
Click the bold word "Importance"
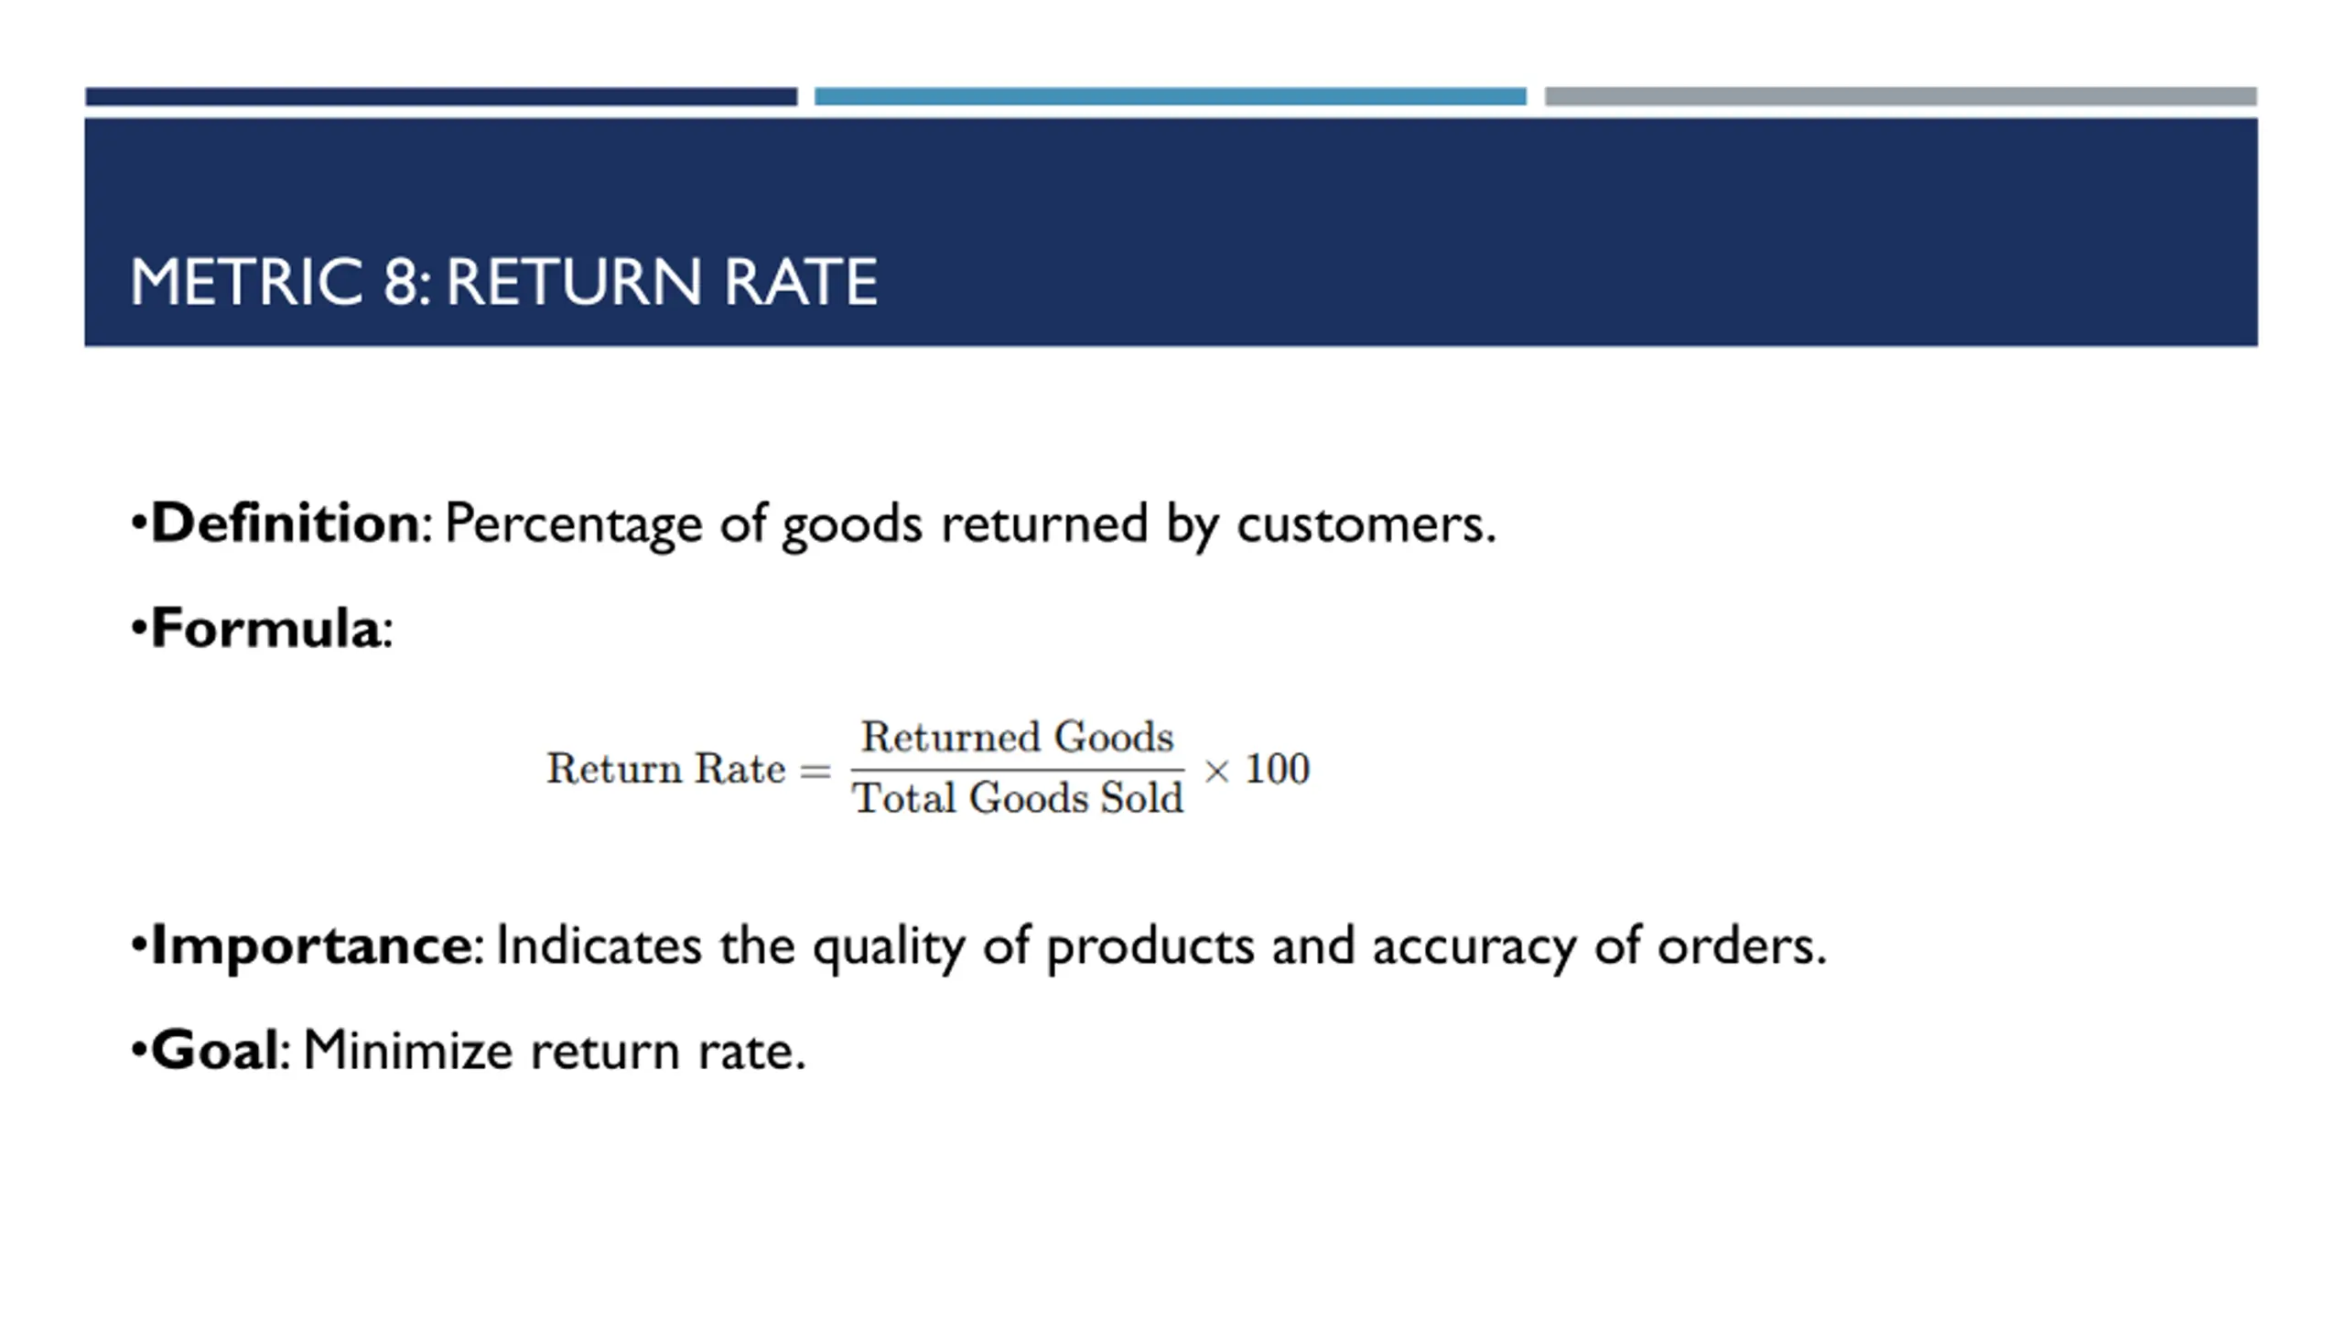tap(311, 945)
